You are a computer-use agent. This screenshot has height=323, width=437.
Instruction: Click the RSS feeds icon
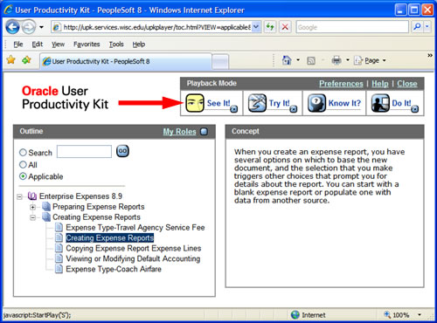pyautogui.click(x=311, y=60)
